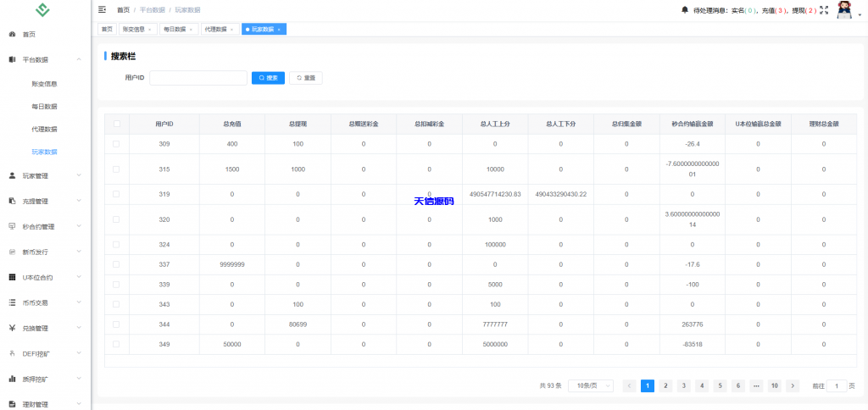Expand the U本位合约 sidebar menu
The height and width of the screenshot is (410, 868).
coord(79,277)
